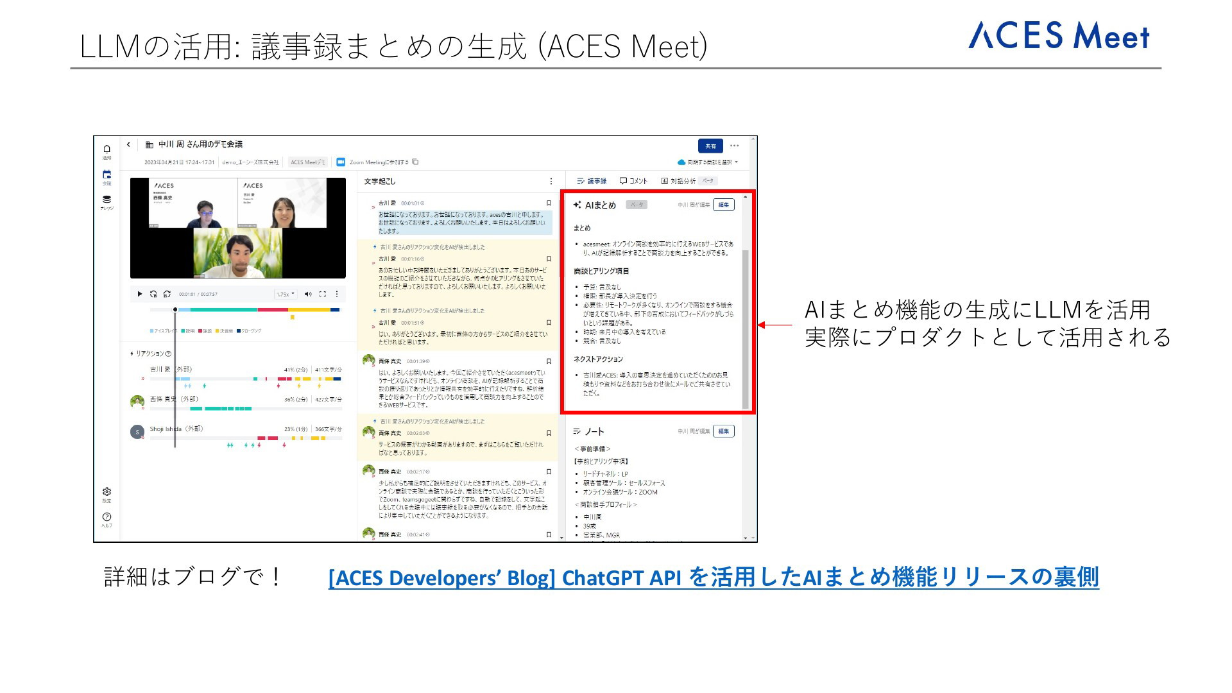Open the notifications bell in the sidebar
The height and width of the screenshot is (693, 1232).
(x=107, y=149)
